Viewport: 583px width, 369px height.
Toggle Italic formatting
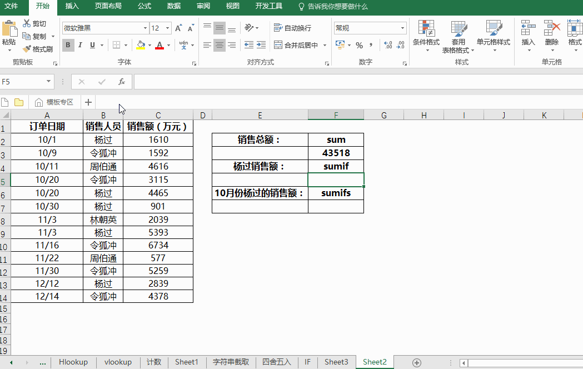coord(80,45)
